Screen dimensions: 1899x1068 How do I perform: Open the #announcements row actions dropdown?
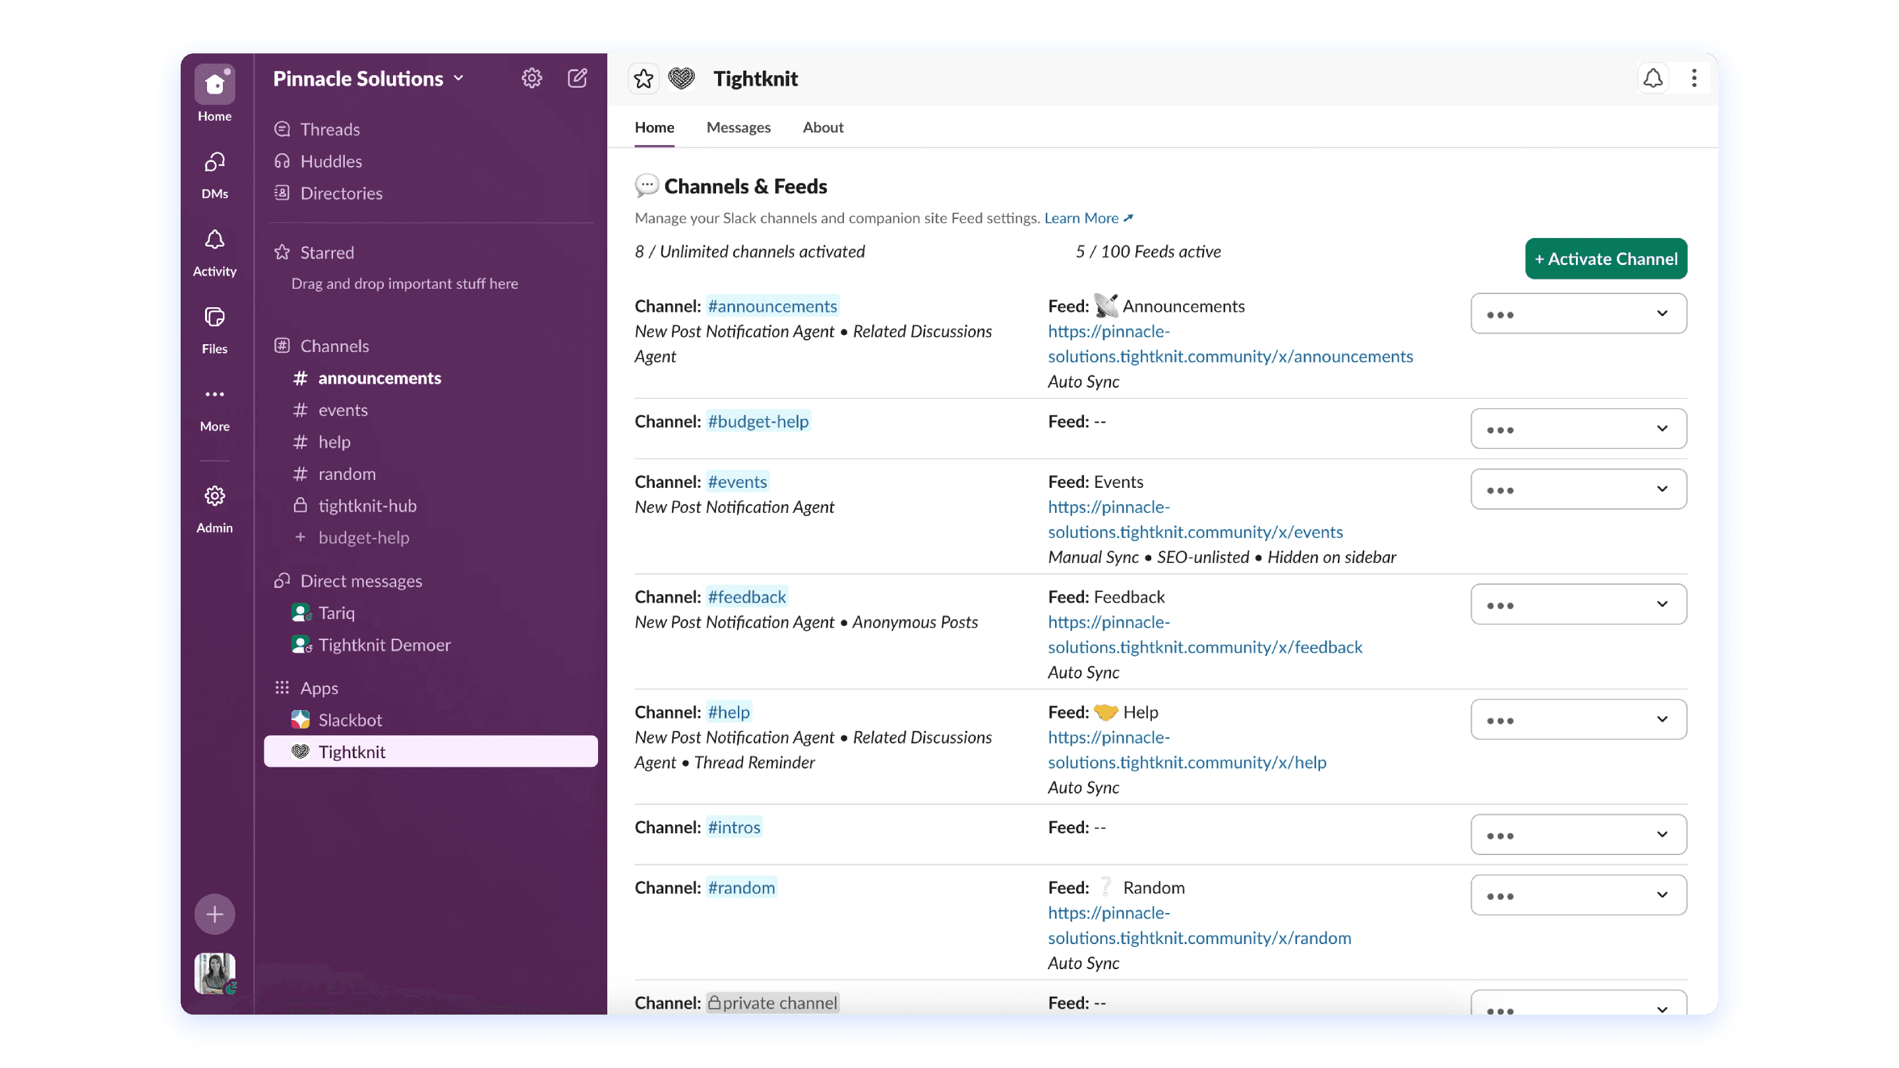[x=1579, y=313]
